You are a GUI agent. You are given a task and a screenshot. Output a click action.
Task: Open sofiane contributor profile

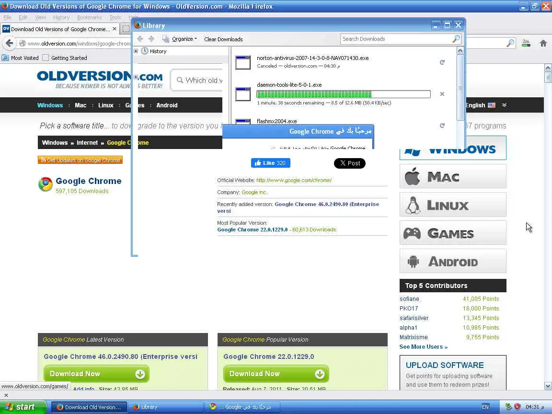click(409, 299)
